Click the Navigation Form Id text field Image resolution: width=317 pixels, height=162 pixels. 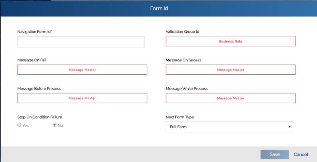(81, 42)
